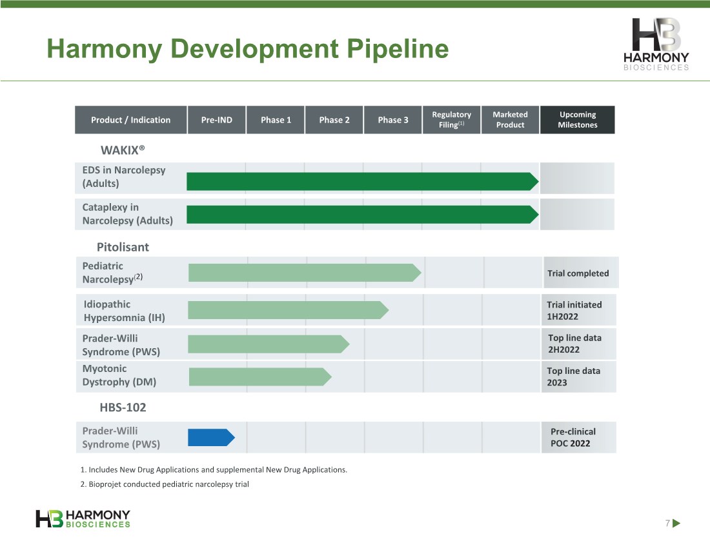Select the Marketed Product column header
The width and height of the screenshot is (710, 548).
coord(511,120)
